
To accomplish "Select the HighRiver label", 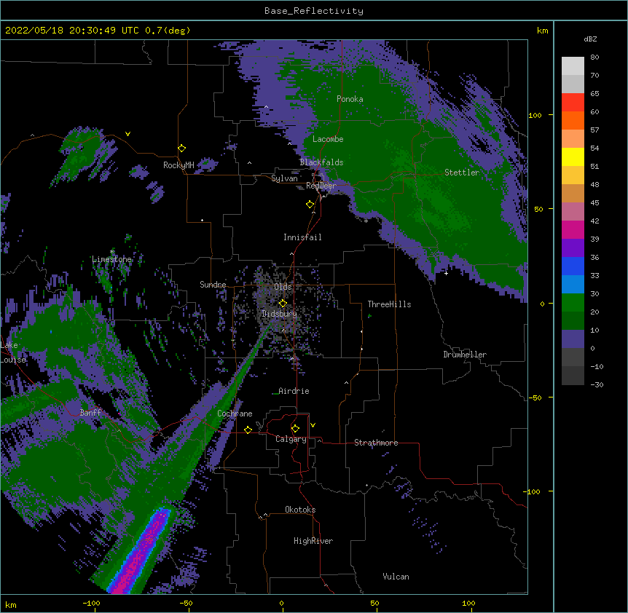I will click(313, 541).
